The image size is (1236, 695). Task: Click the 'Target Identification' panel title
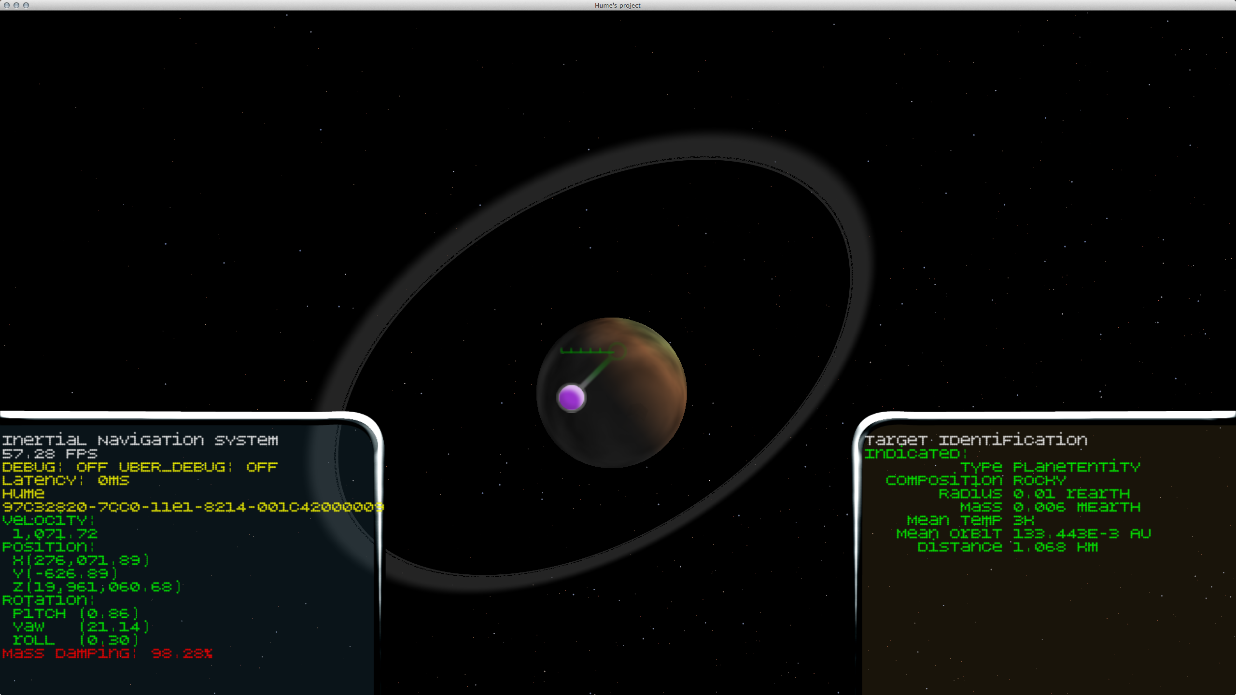click(x=976, y=440)
